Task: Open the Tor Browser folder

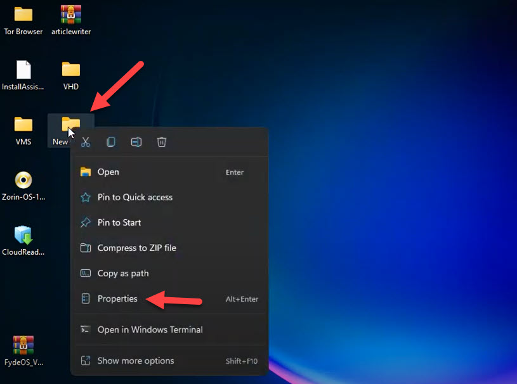Action: [23, 15]
